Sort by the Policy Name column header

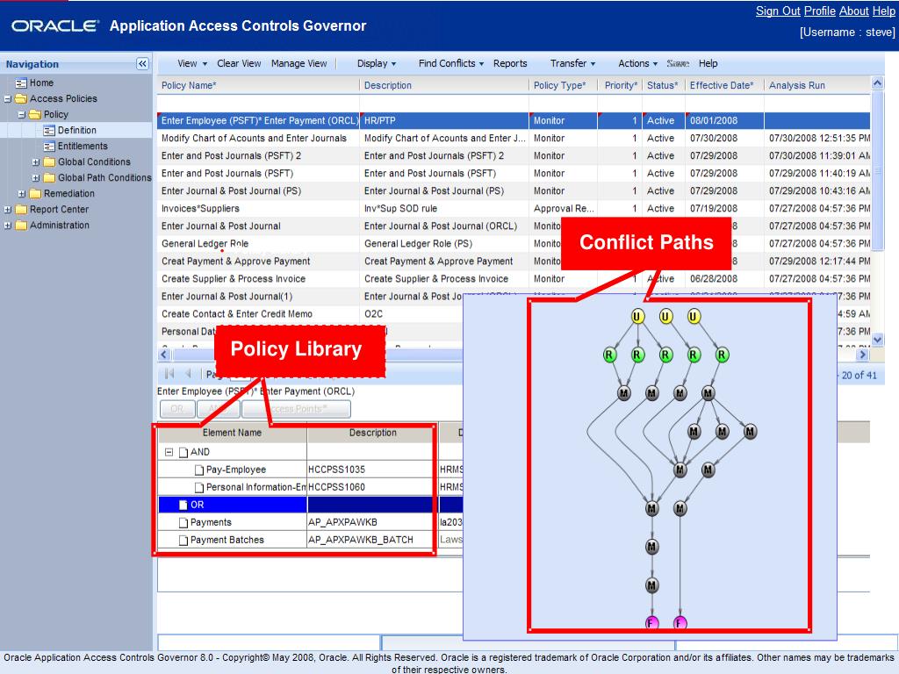pyautogui.click(x=258, y=85)
